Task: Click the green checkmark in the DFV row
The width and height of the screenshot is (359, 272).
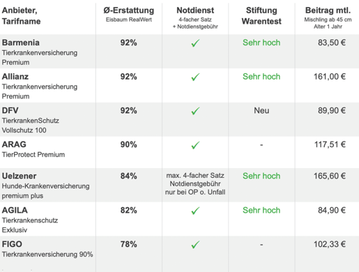Action: coord(195,111)
